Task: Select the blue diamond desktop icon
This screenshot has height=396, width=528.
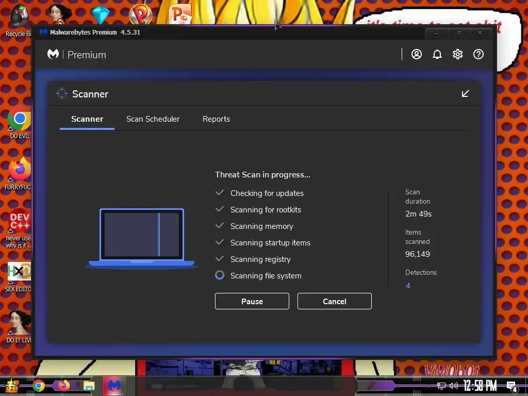Action: [101, 15]
